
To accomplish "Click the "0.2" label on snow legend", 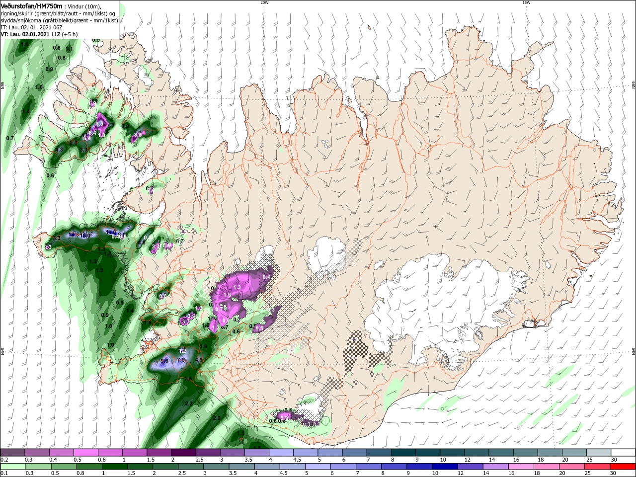I will (4, 460).
